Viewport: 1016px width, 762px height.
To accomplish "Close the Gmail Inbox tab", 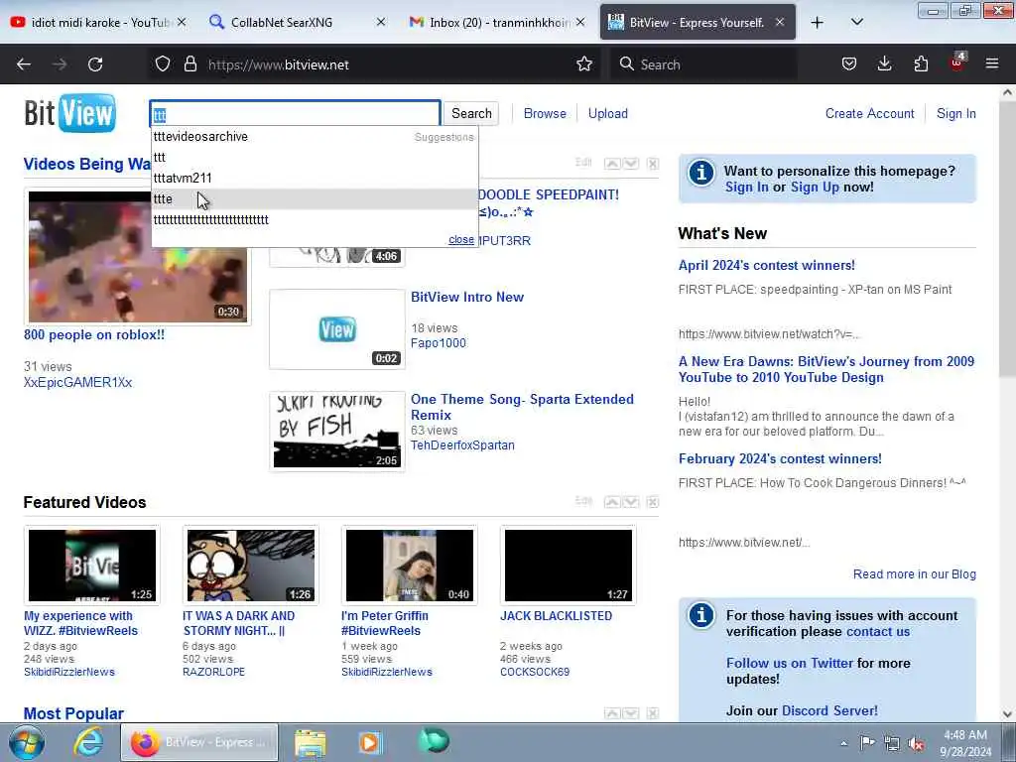I will pos(579,22).
